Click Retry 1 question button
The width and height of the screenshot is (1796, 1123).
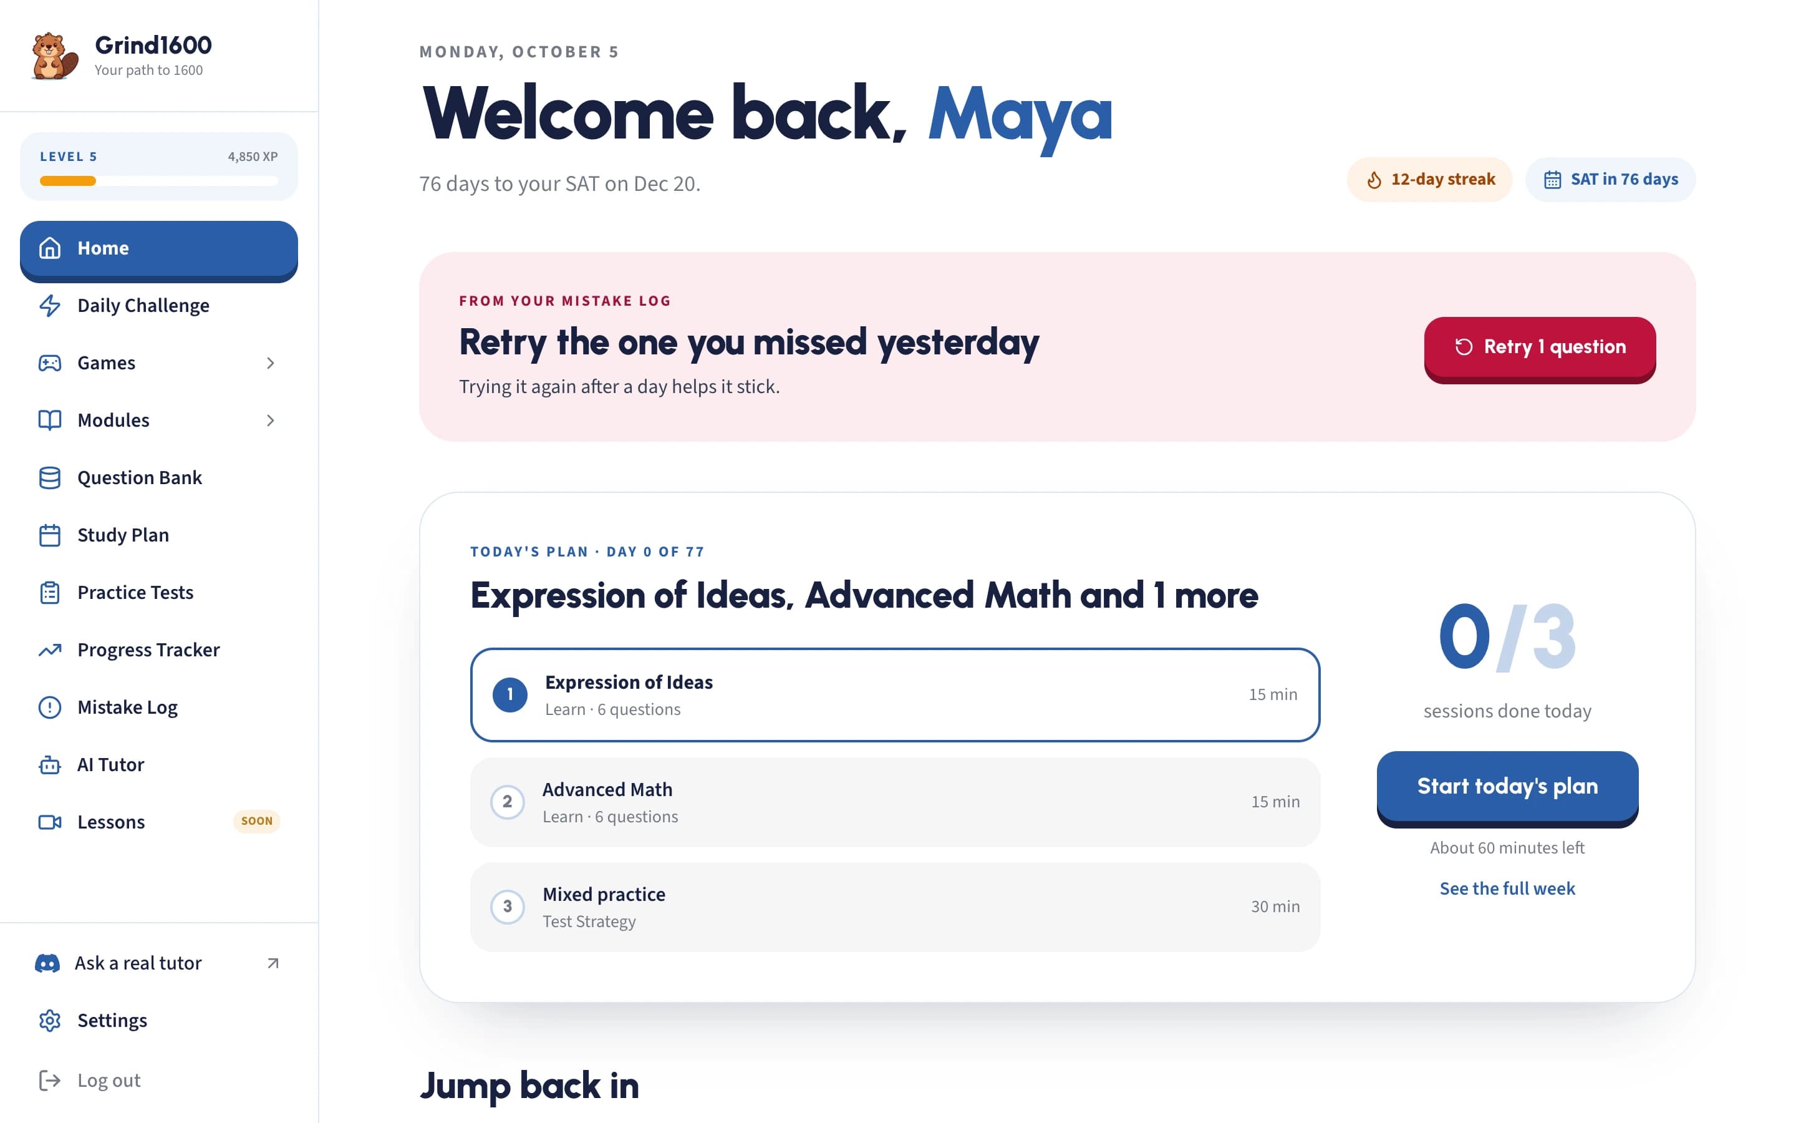1539,349
